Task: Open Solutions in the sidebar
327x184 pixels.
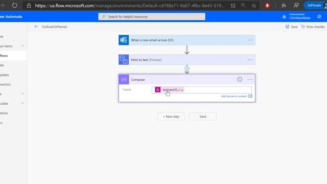Action: 4,113
